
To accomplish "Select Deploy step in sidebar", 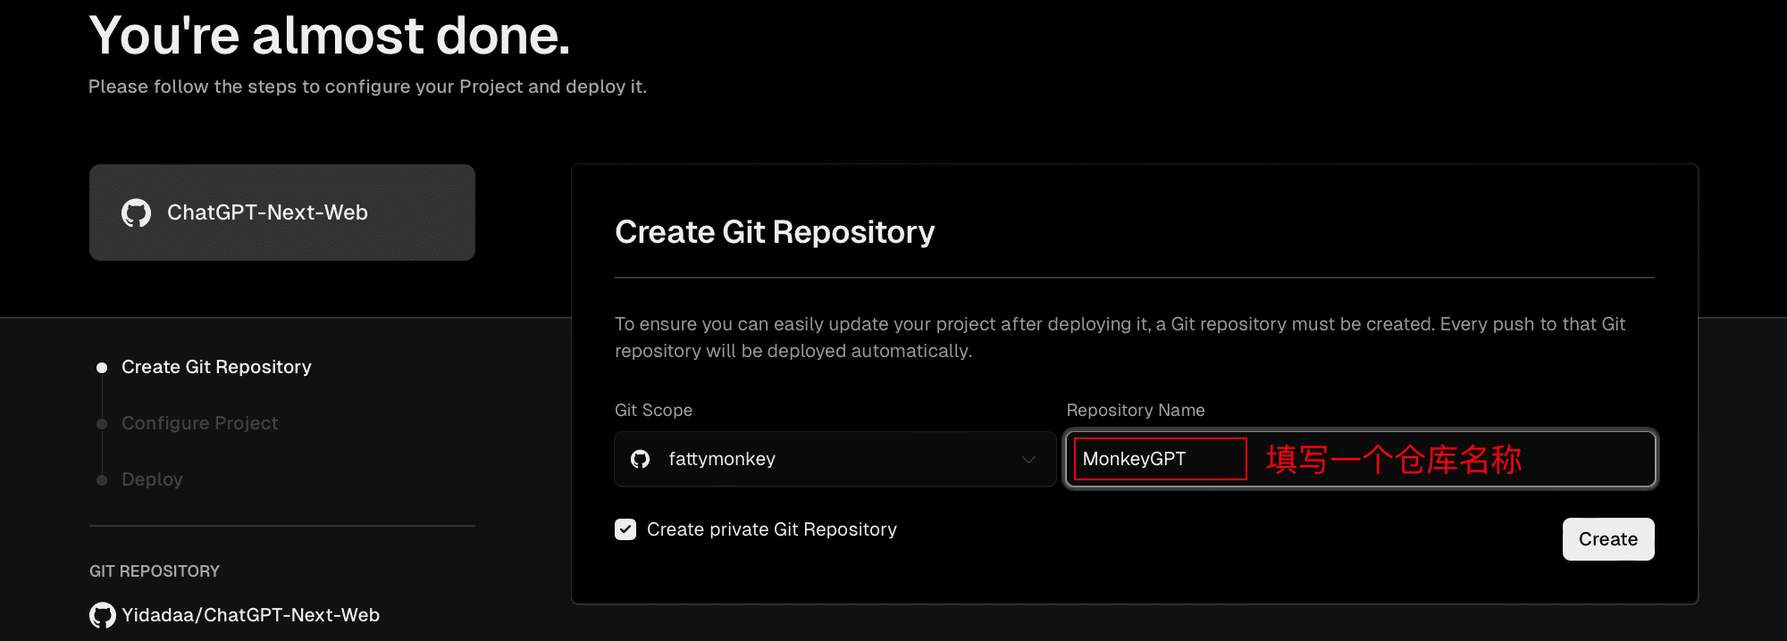I will coord(152,479).
